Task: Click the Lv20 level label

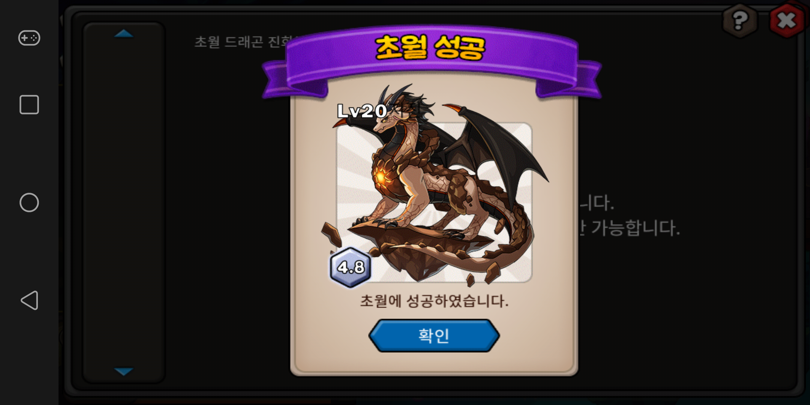Action: click(362, 111)
